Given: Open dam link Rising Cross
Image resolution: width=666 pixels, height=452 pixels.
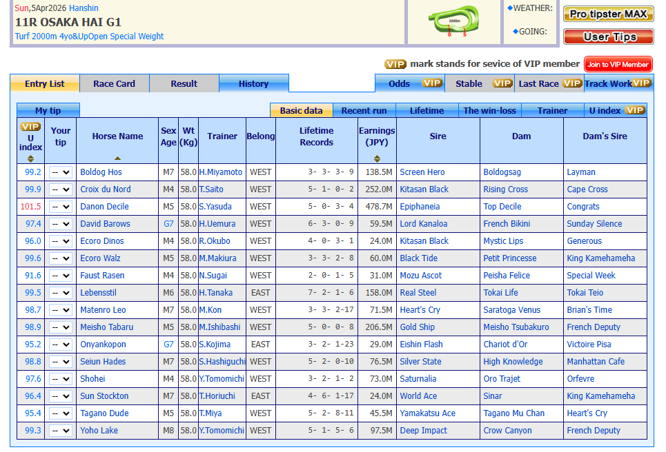Looking at the screenshot, I should pos(505,189).
